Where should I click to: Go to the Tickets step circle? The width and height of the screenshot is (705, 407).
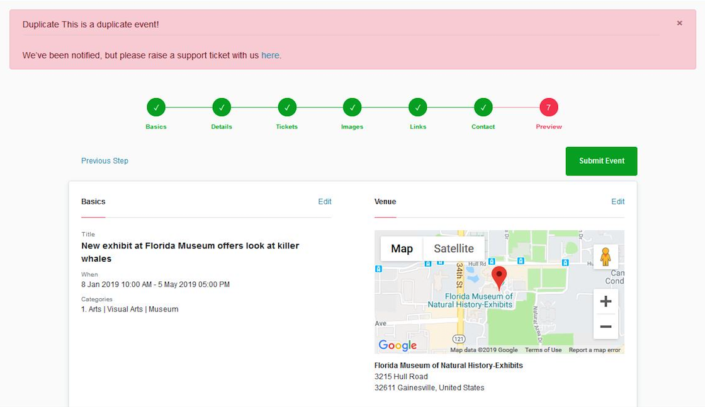pyautogui.click(x=287, y=108)
